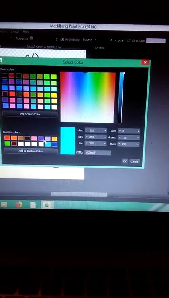Screen dimensions: 169x298
Task: Enable the Close Gaps checkbox
Action: (129, 41)
